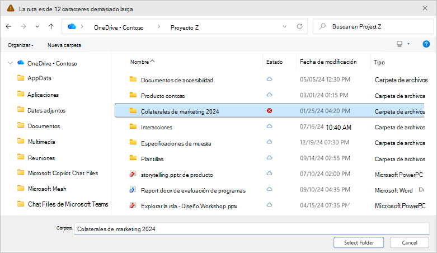This screenshot has height=253, width=437.
Task: Select Multimedia folder in sidebar
Action: click(41, 142)
